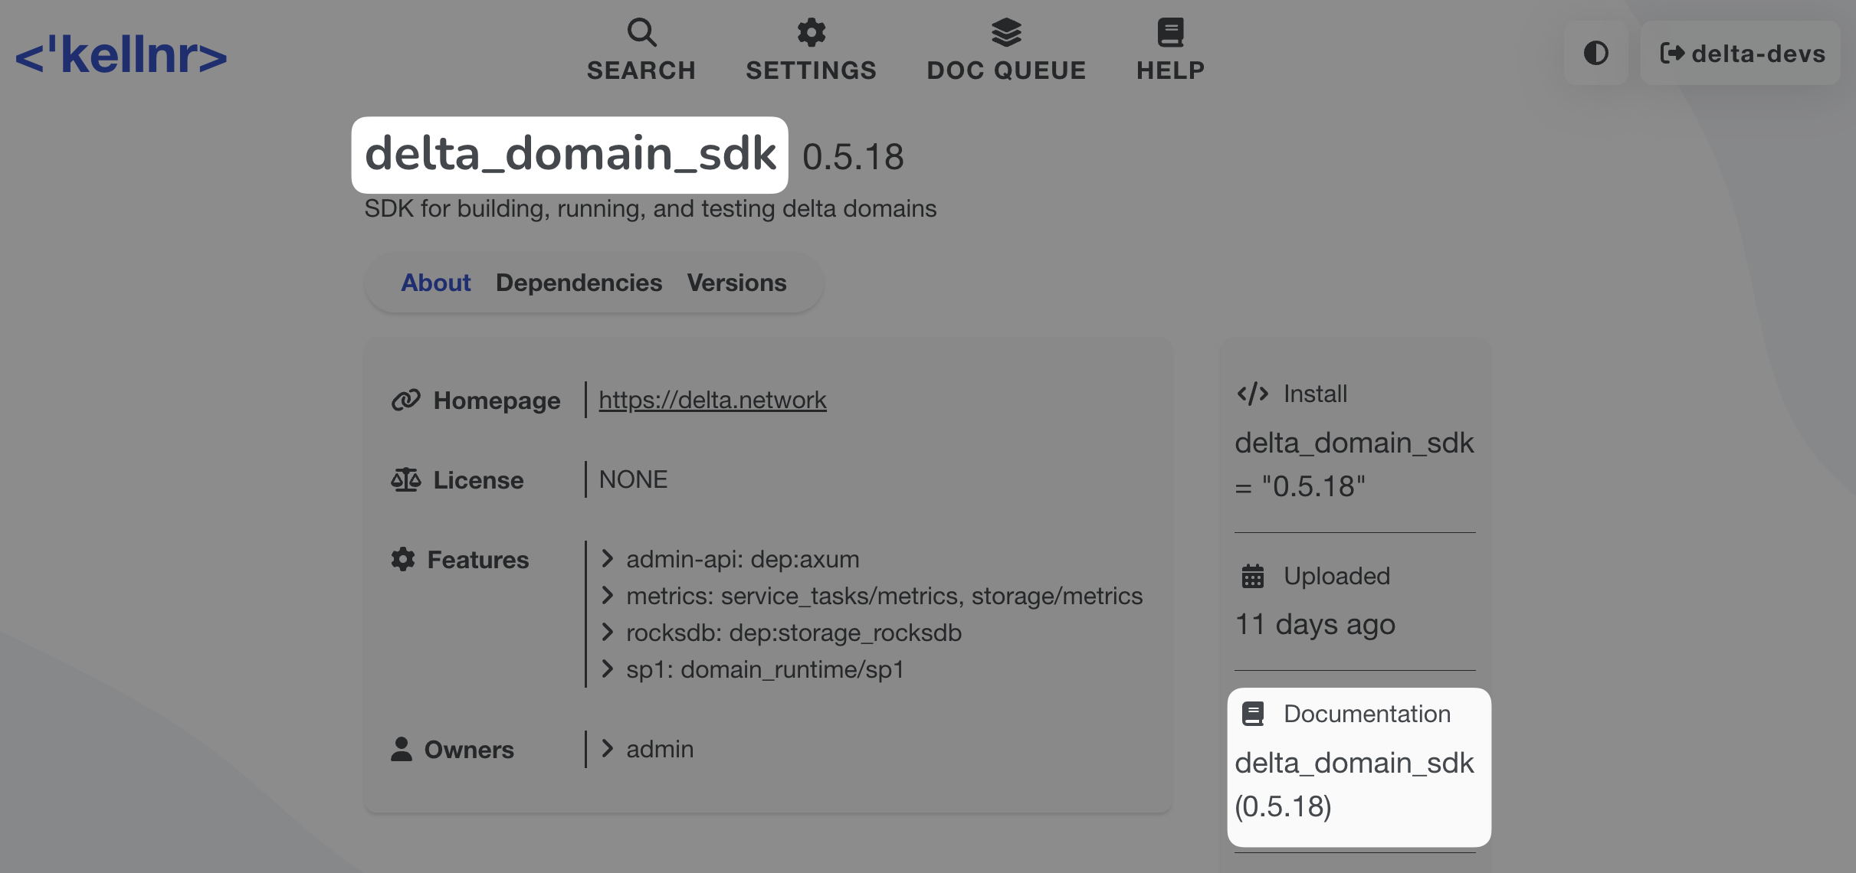The height and width of the screenshot is (873, 1856).
Task: Click the Documentation book icon
Action: [1252, 714]
